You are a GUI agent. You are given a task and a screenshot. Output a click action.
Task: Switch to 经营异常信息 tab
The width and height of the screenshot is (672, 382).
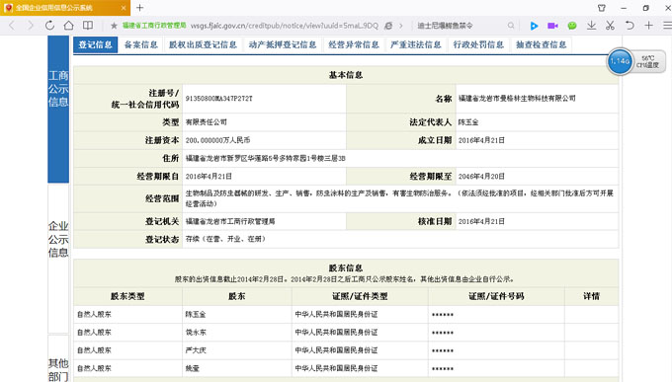[x=354, y=44]
